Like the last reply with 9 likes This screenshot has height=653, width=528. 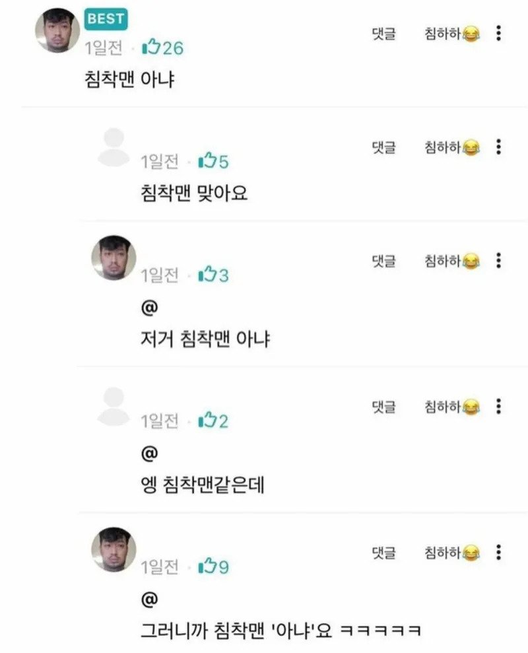[207, 566]
